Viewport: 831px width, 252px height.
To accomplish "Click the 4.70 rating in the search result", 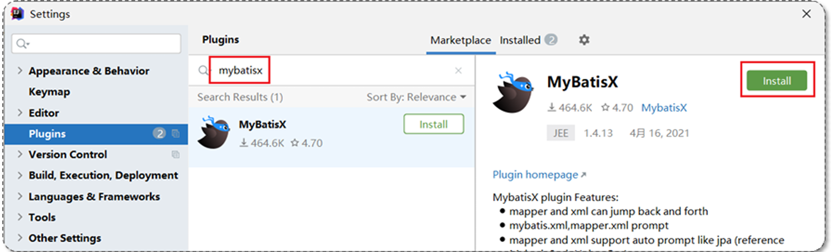I will (306, 143).
